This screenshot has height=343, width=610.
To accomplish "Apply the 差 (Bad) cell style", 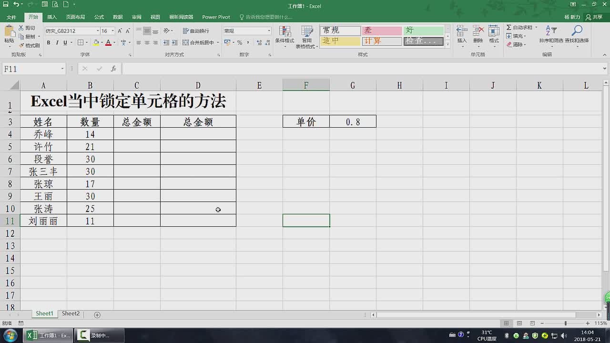I will pos(382,30).
